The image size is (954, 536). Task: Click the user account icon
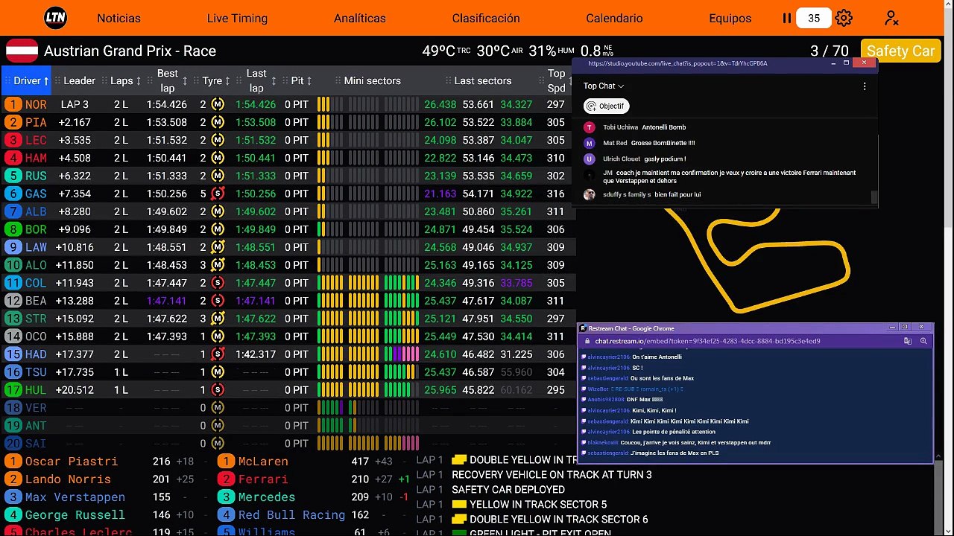(x=891, y=18)
